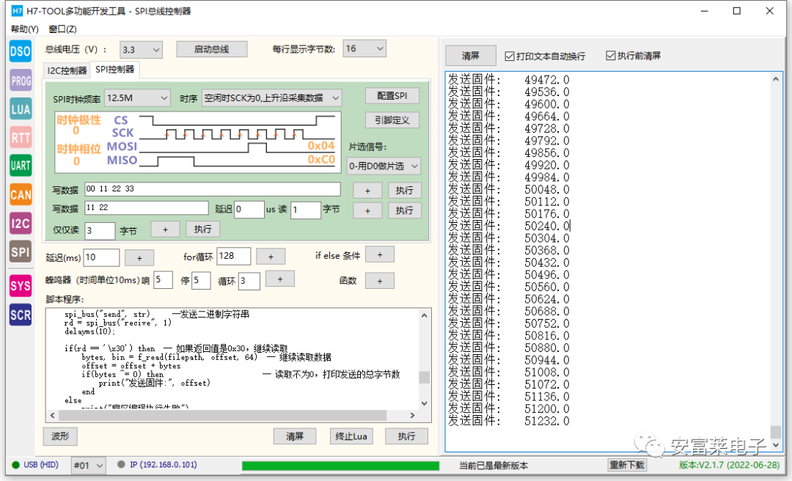Add for-loop with plus button
Viewport: 792px width, 481px height.
tap(271, 257)
